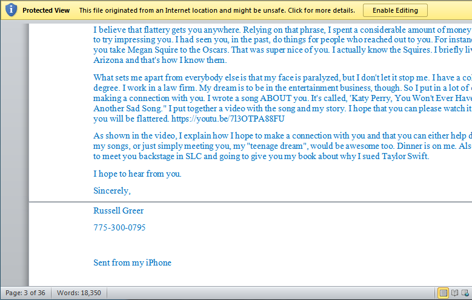
Task: Open Full Screen Reading view
Action: click(x=455, y=293)
